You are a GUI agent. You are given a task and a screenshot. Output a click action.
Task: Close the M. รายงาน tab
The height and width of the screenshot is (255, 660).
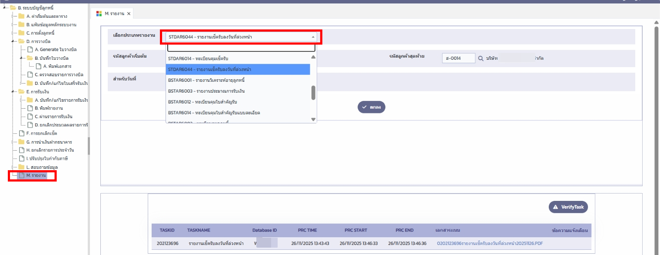(129, 13)
